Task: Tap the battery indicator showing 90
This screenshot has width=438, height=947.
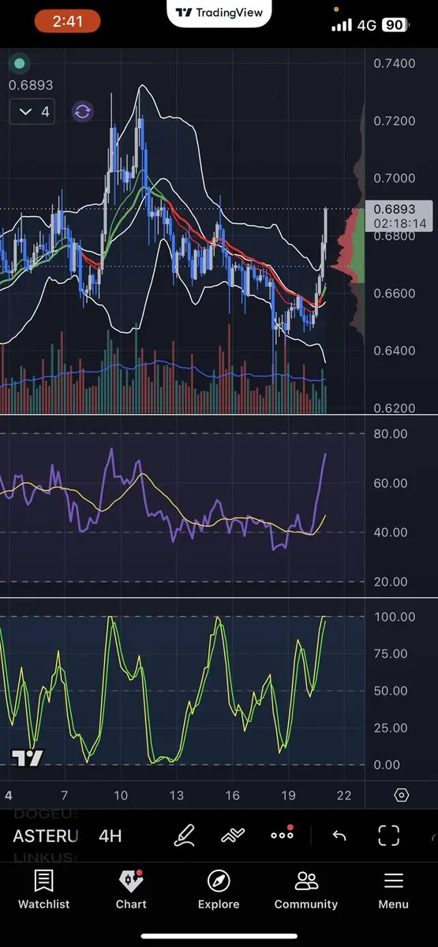Action: pos(394,24)
